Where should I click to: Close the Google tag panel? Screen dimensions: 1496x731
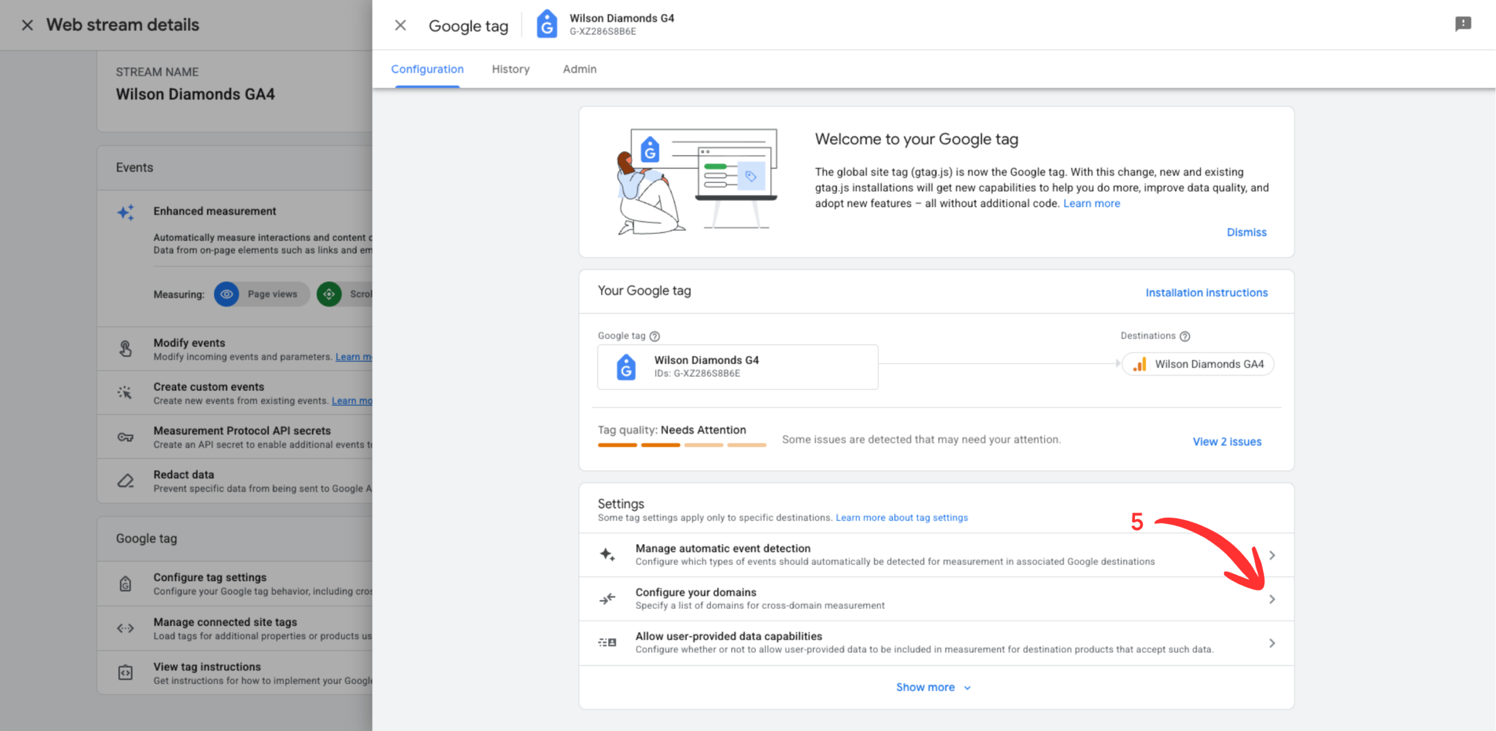point(400,25)
